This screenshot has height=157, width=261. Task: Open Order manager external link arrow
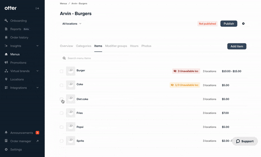[x=37, y=141]
